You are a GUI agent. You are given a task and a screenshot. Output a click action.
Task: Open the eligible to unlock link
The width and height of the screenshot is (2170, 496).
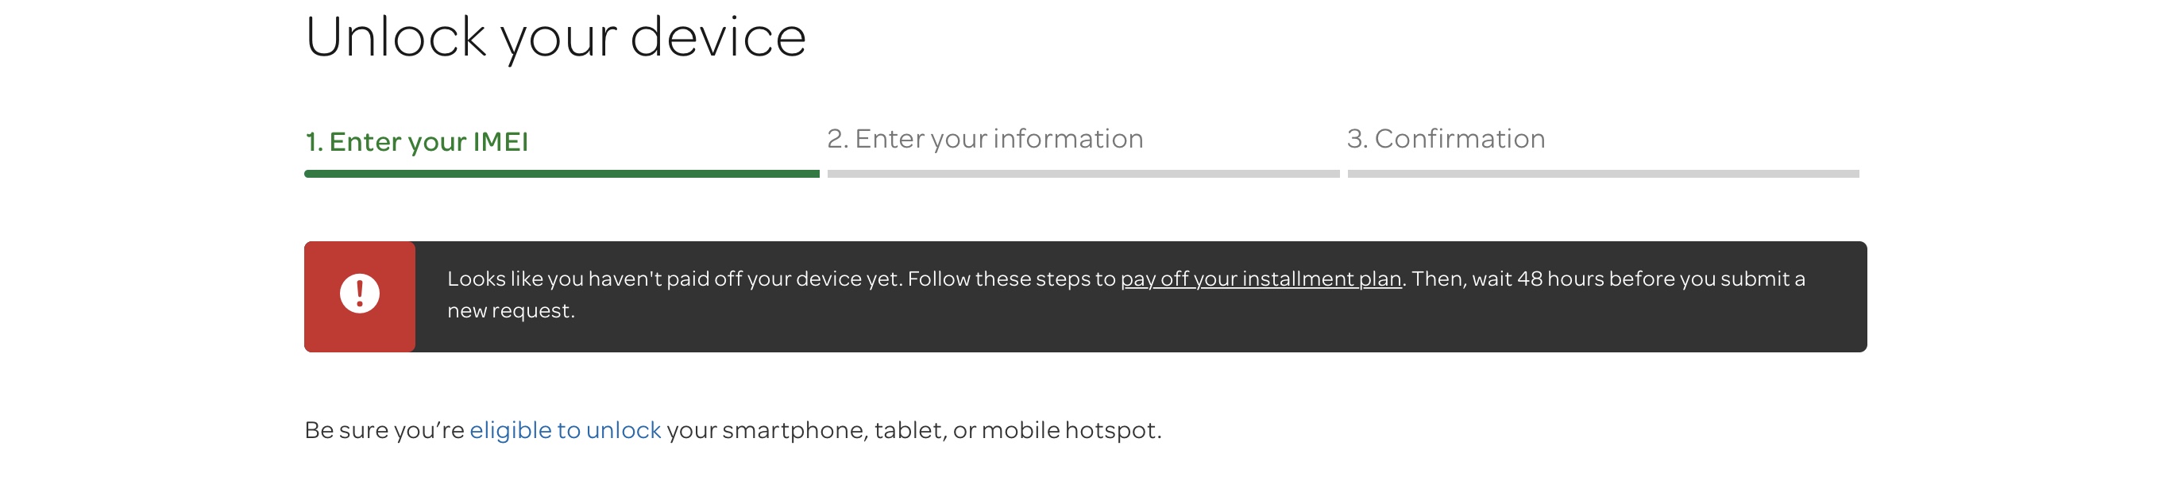(566, 430)
